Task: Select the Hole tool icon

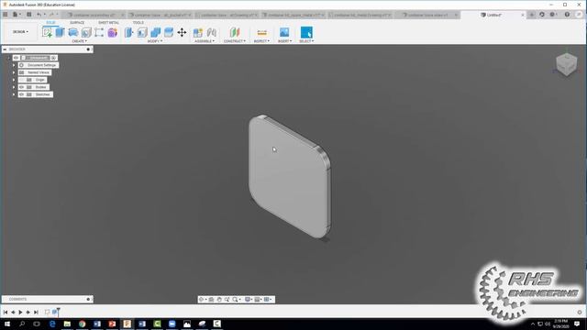Action: pyautogui.click(x=86, y=33)
